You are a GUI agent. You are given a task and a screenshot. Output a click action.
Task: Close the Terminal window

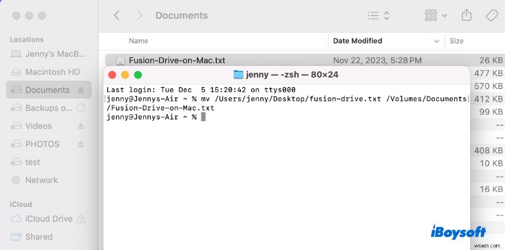(x=112, y=75)
